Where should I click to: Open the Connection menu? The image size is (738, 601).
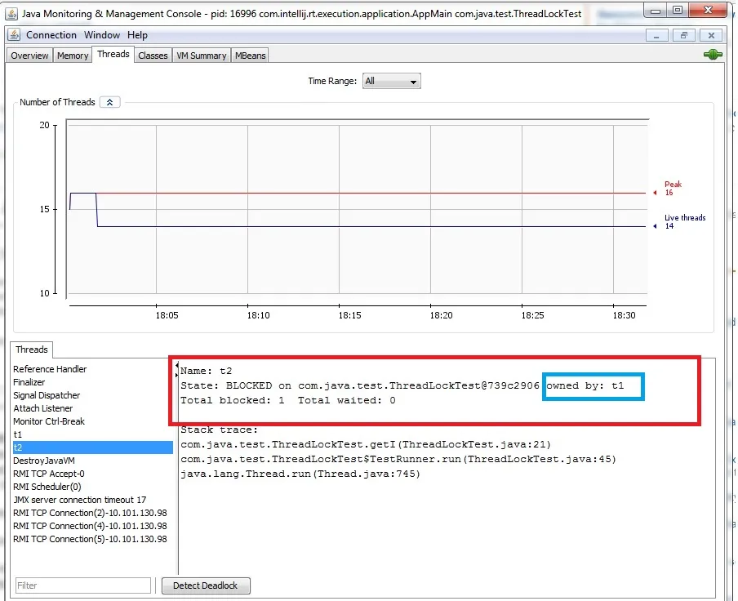[x=51, y=35]
